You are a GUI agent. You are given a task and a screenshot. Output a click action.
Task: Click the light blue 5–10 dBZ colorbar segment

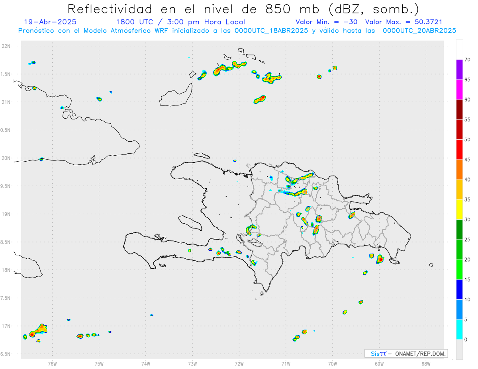tap(459, 310)
